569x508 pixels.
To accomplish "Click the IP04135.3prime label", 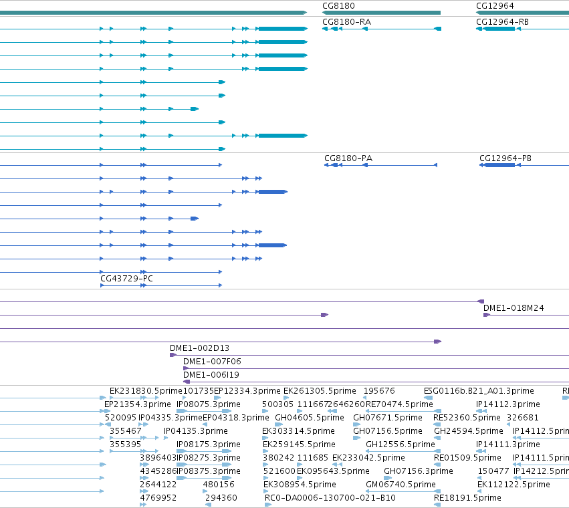I will click(x=196, y=431).
